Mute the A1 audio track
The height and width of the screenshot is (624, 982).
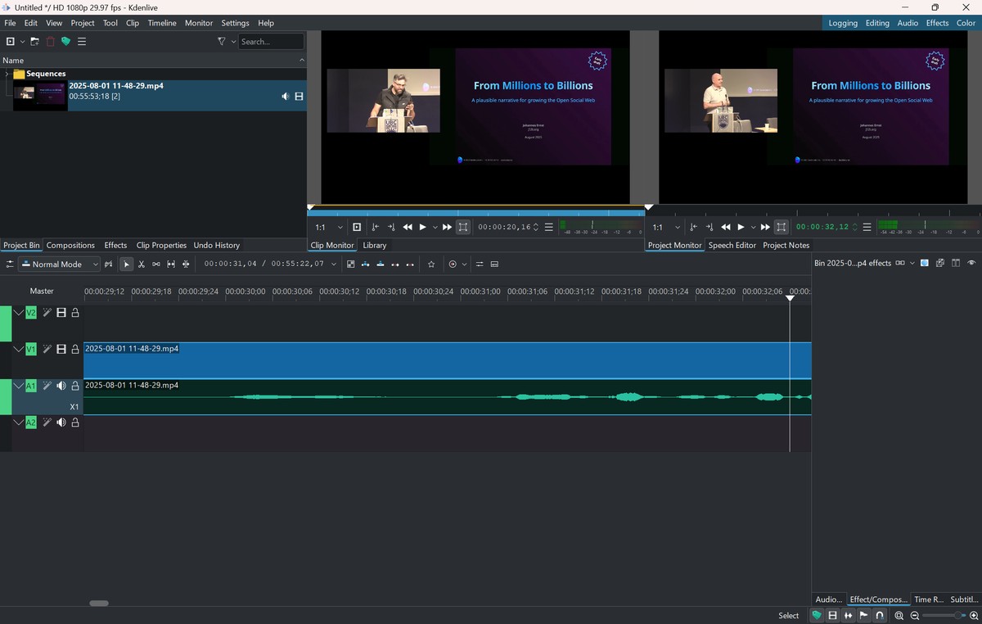tap(61, 386)
